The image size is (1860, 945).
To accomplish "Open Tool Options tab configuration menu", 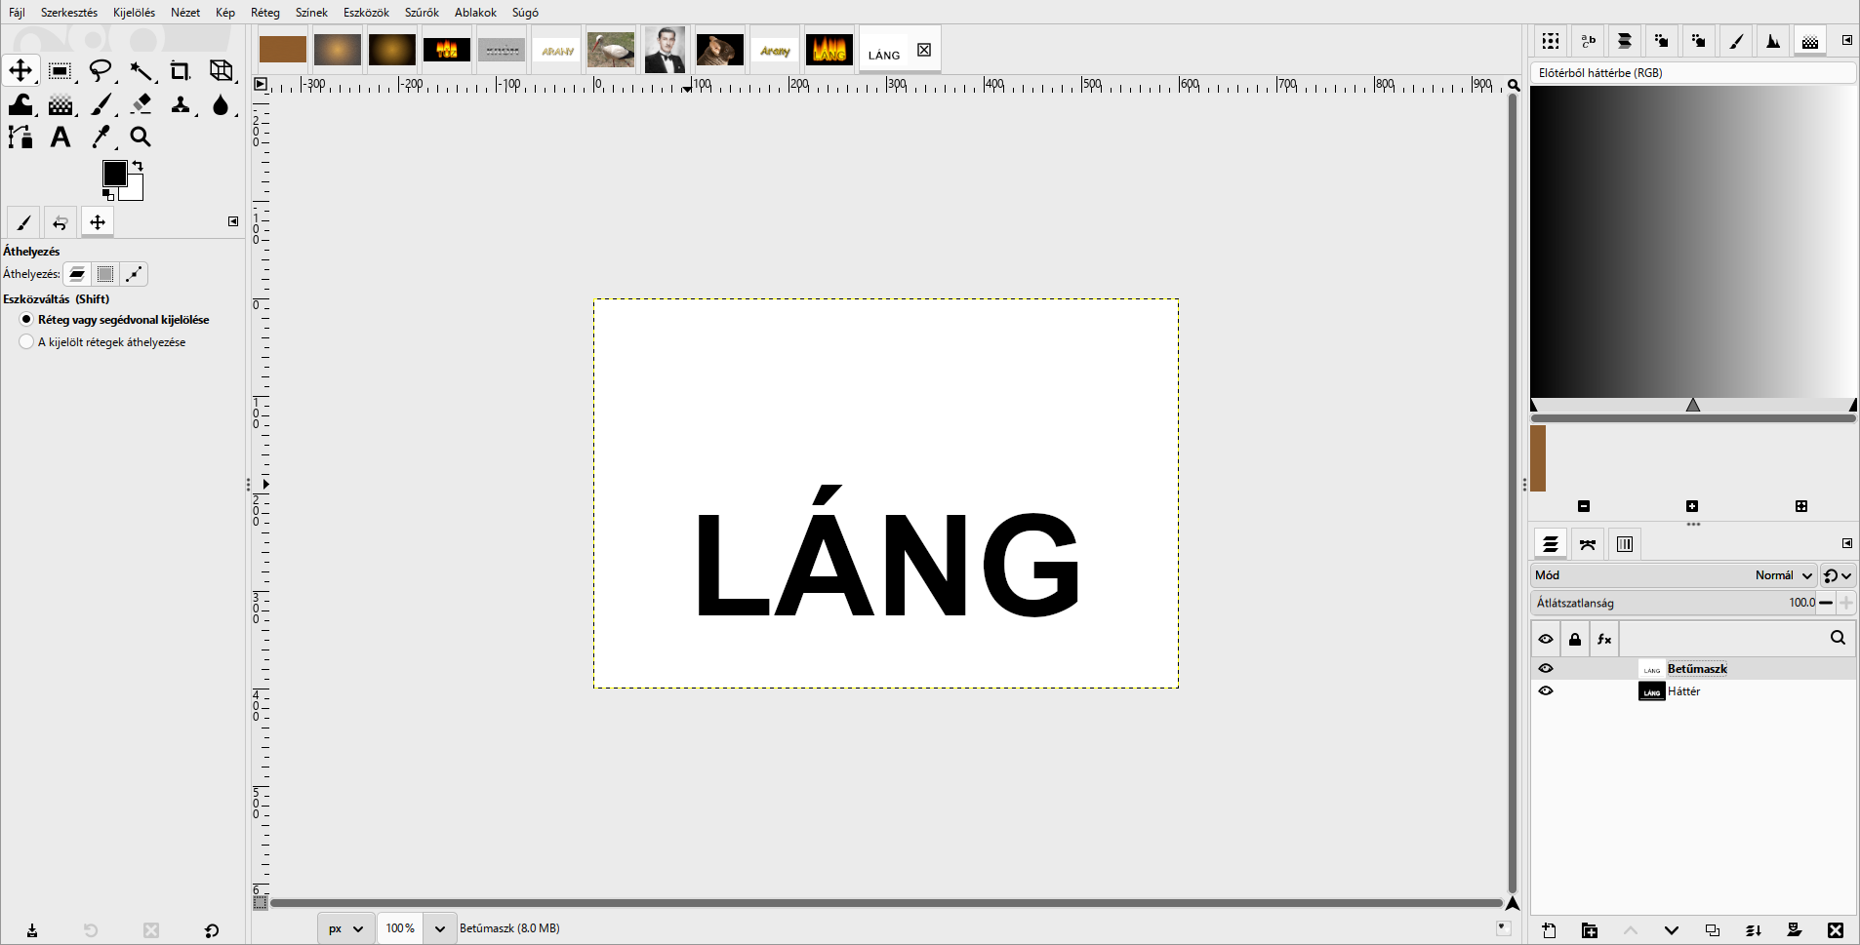I will [x=233, y=221].
